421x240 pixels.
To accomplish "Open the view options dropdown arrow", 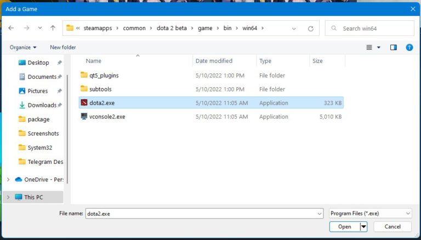I will [x=379, y=48].
